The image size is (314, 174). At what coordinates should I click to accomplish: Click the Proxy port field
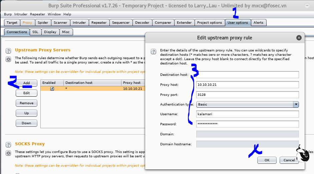pos(247,95)
